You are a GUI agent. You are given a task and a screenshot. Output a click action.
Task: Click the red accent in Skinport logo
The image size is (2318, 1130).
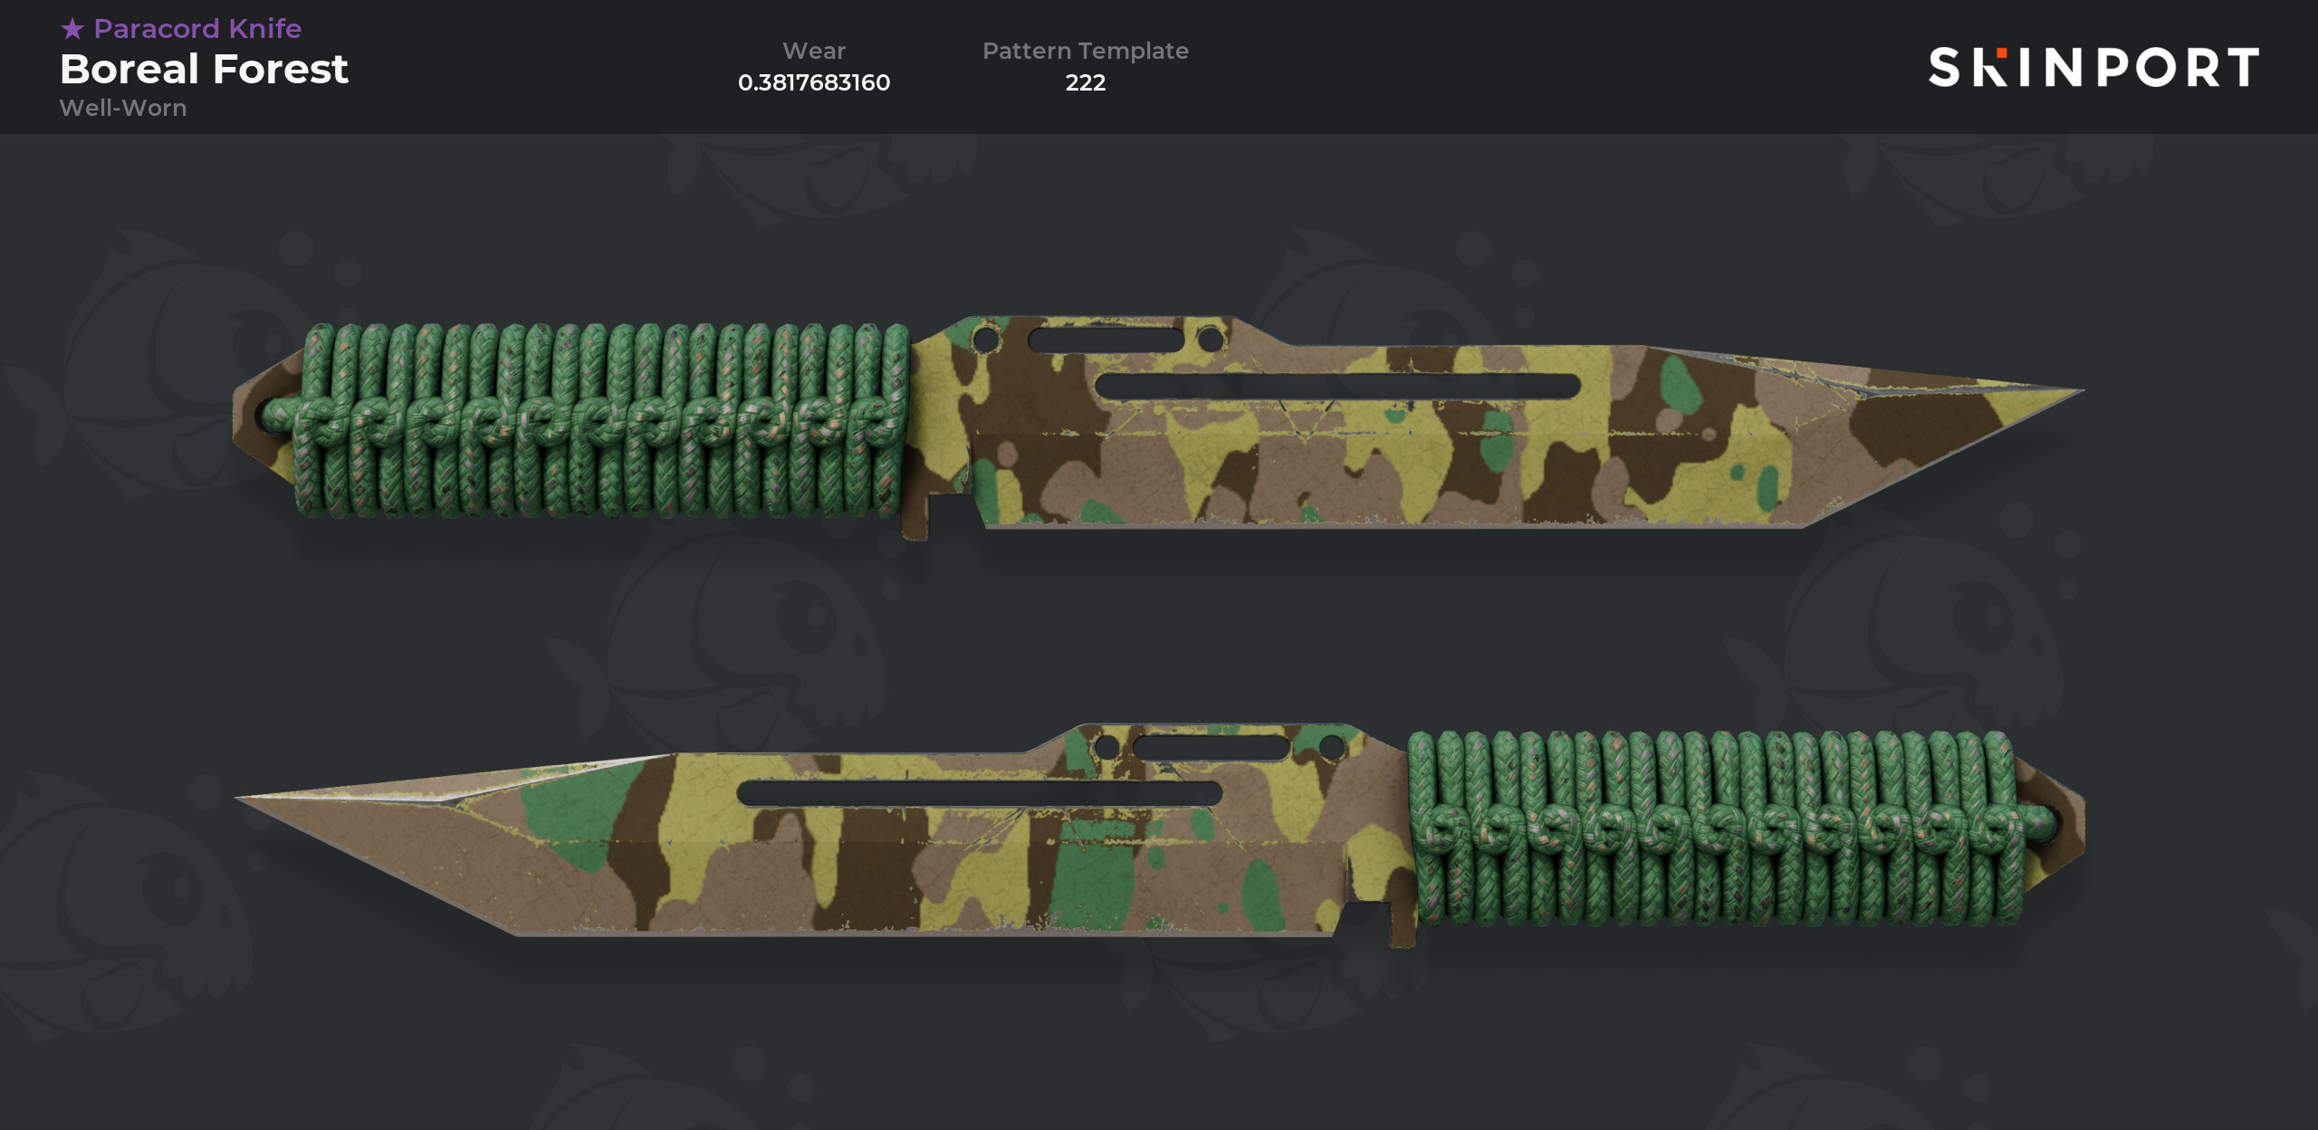click(x=2001, y=53)
